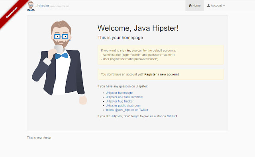Click 'If you have any question on JHipster' text
Viewport: 255px width, 157px height.
pyautogui.click(x=122, y=86)
